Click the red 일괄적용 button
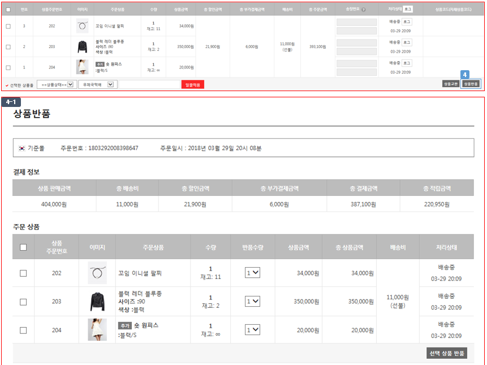Image resolution: width=487 pixels, height=365 pixels. pyautogui.click(x=192, y=84)
